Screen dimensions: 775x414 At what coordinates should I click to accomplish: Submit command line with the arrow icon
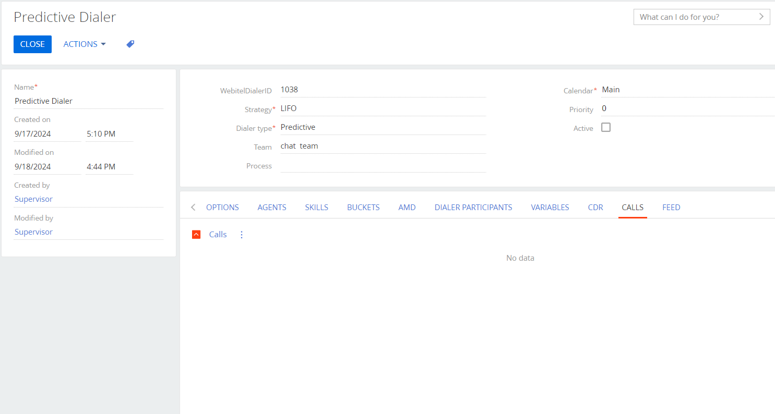click(761, 17)
